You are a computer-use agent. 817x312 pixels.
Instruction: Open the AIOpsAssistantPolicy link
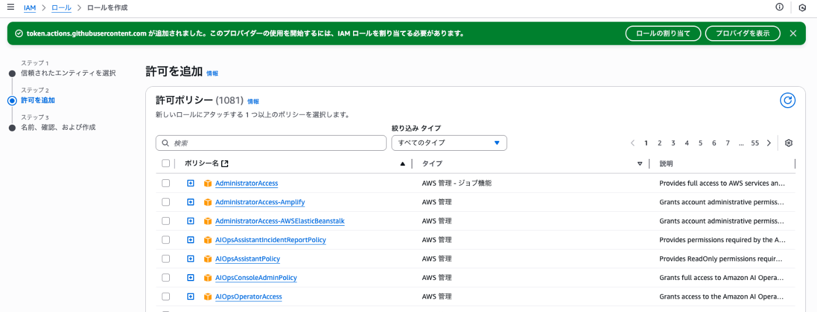(247, 259)
